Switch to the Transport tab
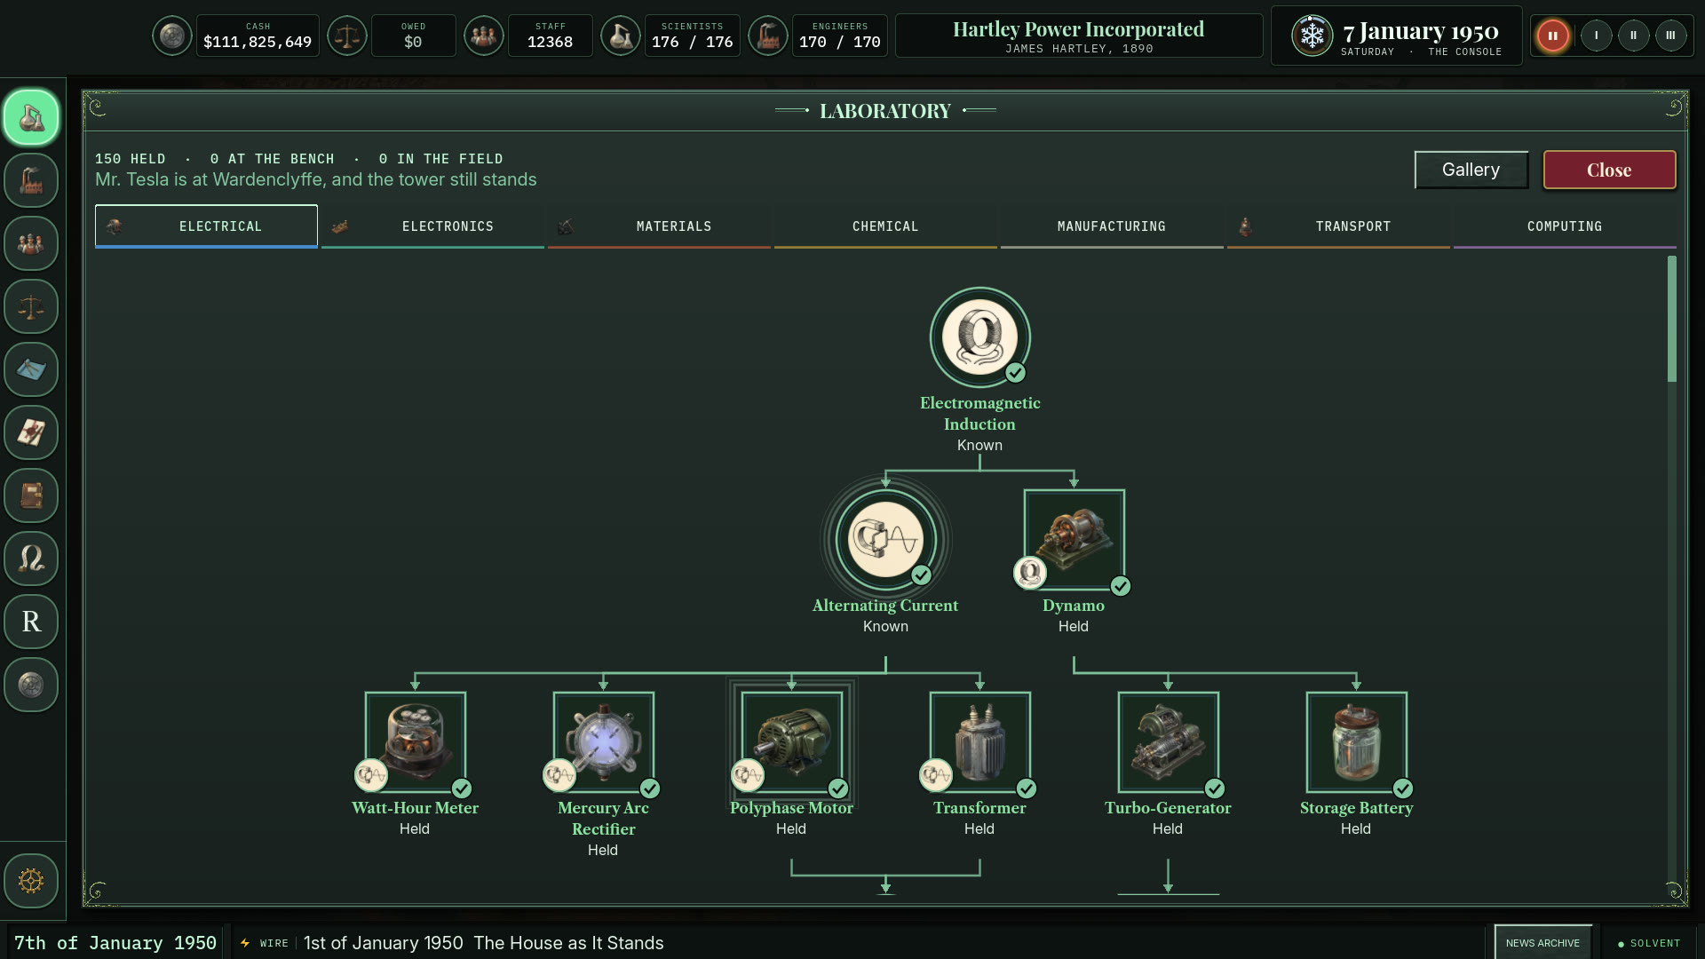Screen dimensions: 1705x959 [x=1338, y=226]
